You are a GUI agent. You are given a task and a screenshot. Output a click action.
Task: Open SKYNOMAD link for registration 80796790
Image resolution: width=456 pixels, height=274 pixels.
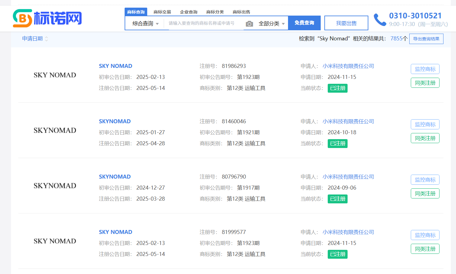(115, 177)
